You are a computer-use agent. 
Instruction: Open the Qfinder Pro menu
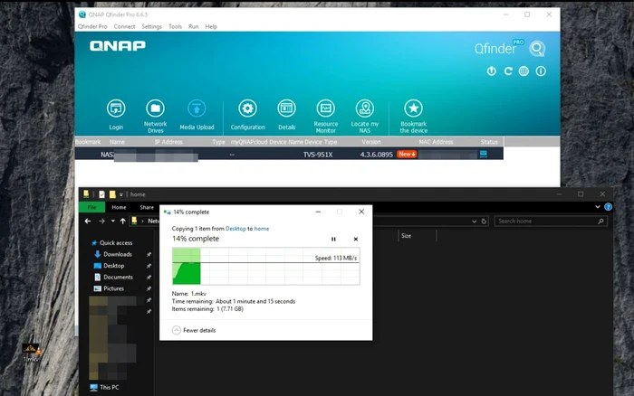[x=92, y=26]
